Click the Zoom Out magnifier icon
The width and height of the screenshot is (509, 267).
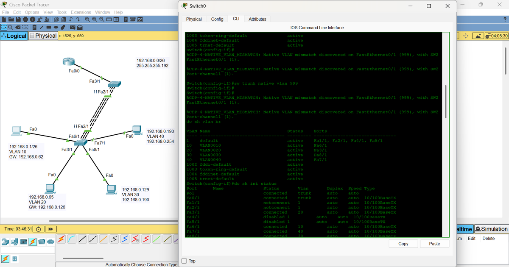point(102,19)
